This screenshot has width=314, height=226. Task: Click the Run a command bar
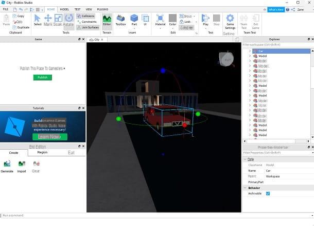(157, 215)
